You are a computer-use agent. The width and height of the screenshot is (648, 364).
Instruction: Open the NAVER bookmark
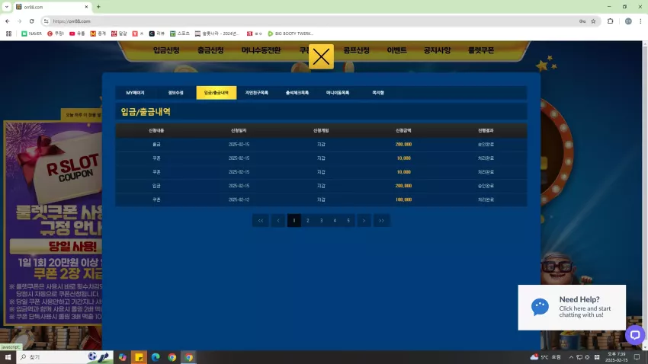click(x=31, y=34)
